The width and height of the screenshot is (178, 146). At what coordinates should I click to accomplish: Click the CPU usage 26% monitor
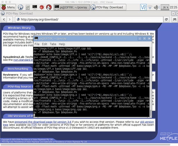165,7
